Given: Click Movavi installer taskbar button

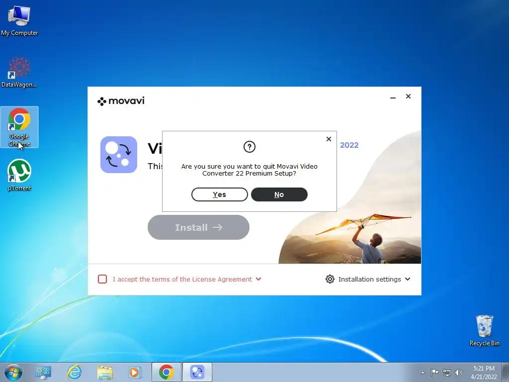Looking at the screenshot, I should click(197, 372).
